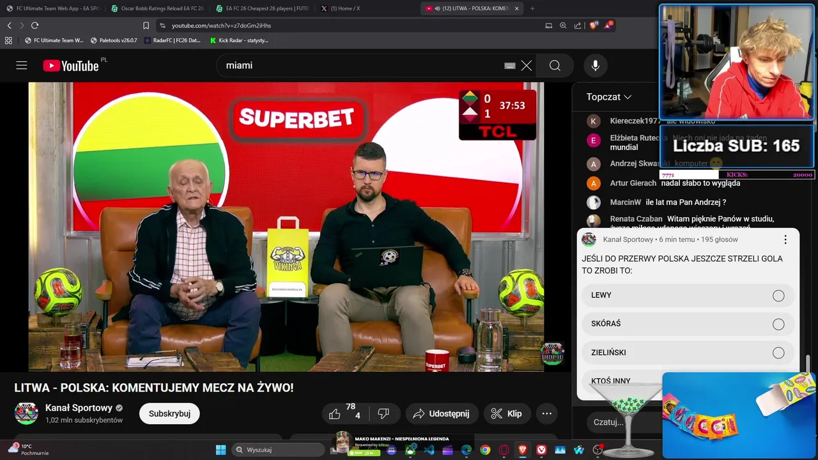This screenshot has height=460, width=818.
Task: Like the video with the thumbs-up icon
Action: (334, 414)
